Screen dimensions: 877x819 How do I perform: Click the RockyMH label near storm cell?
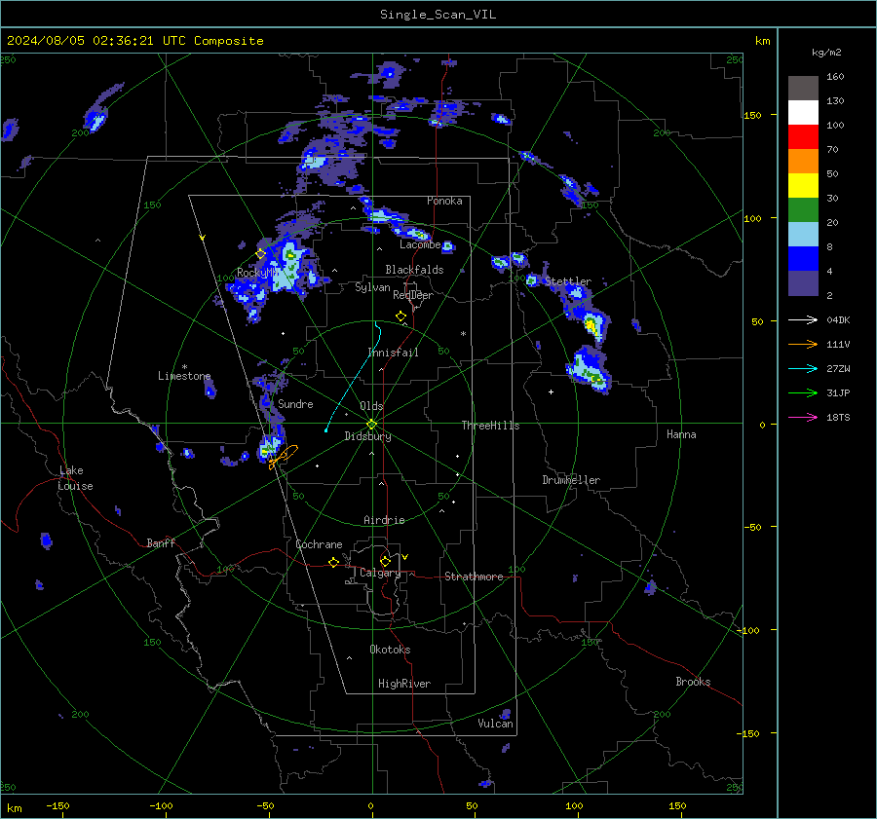pos(256,273)
